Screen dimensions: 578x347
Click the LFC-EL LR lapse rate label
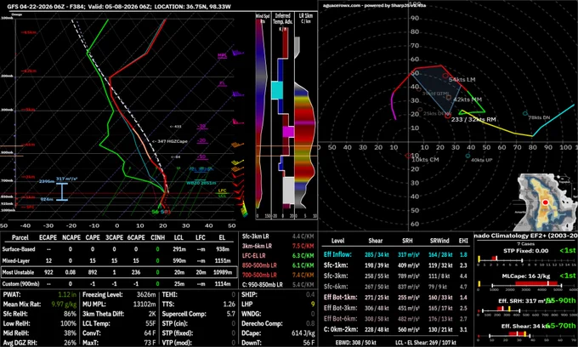(x=254, y=255)
